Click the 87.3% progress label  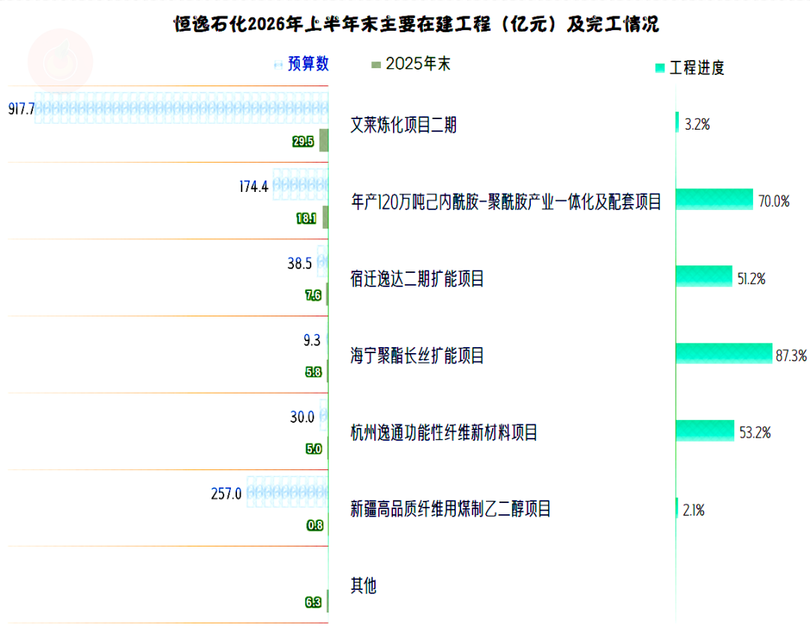point(791,355)
